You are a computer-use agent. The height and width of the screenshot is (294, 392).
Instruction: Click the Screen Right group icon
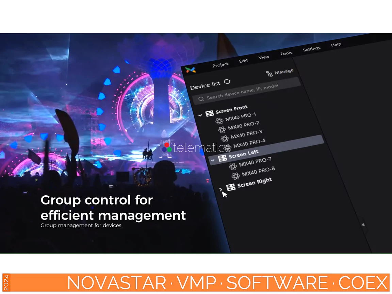231,187
